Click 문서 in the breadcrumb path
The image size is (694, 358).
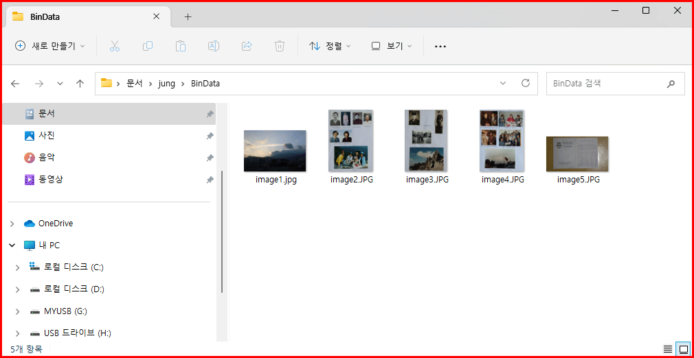135,83
